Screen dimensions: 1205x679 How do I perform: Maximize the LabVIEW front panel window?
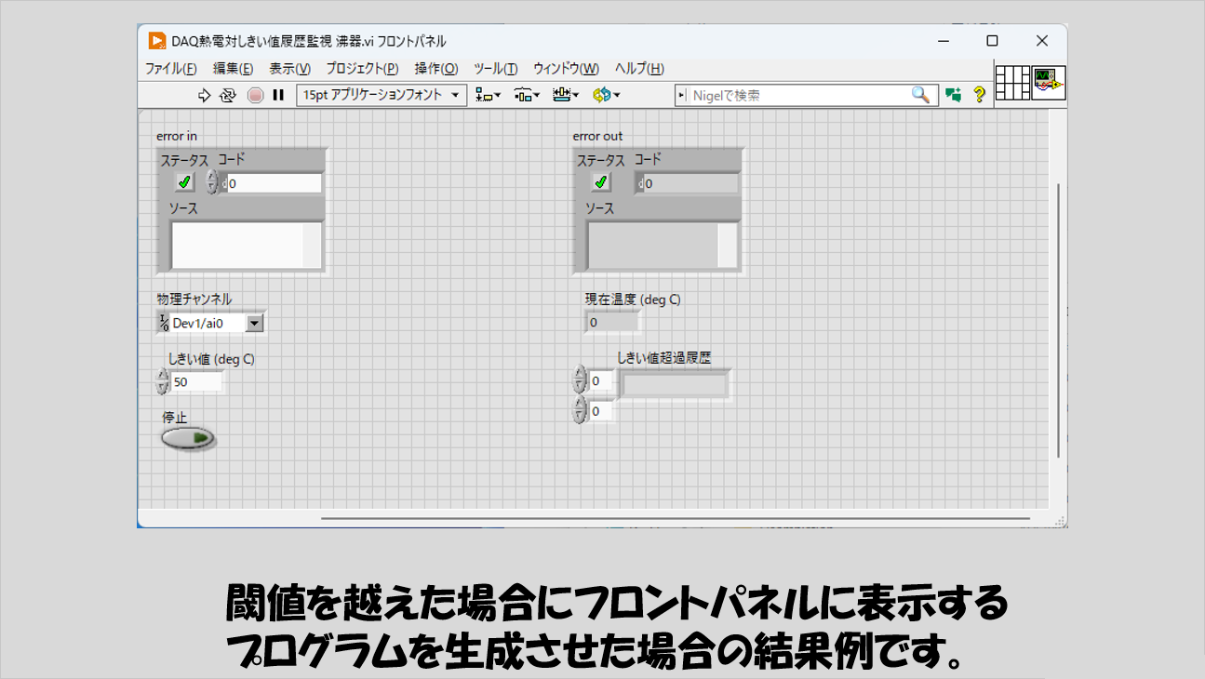993,41
